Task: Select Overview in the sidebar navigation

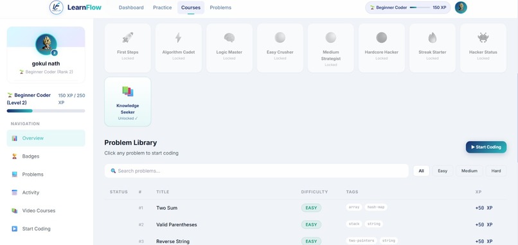Action: 46,138
